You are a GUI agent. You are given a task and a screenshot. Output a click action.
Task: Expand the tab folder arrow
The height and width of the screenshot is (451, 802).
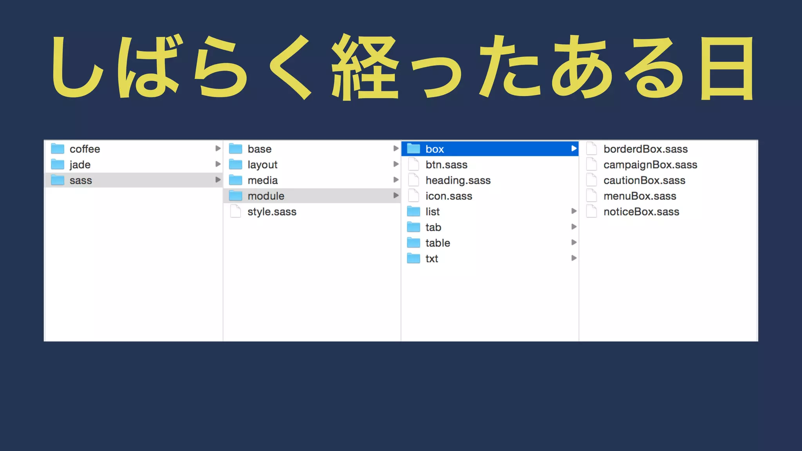[x=574, y=227]
